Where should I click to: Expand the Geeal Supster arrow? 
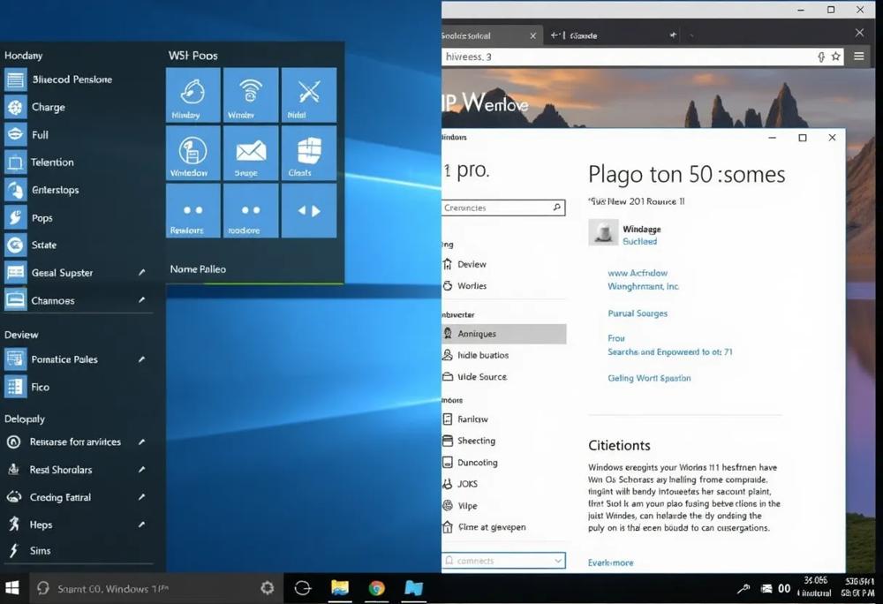point(141,273)
